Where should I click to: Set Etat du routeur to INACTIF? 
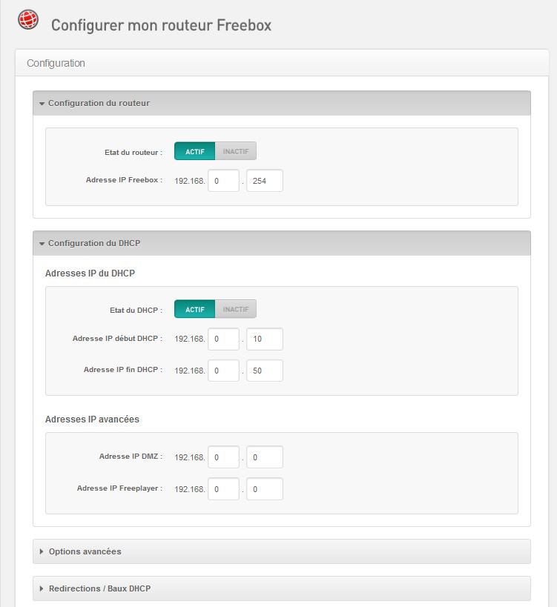[x=236, y=151]
